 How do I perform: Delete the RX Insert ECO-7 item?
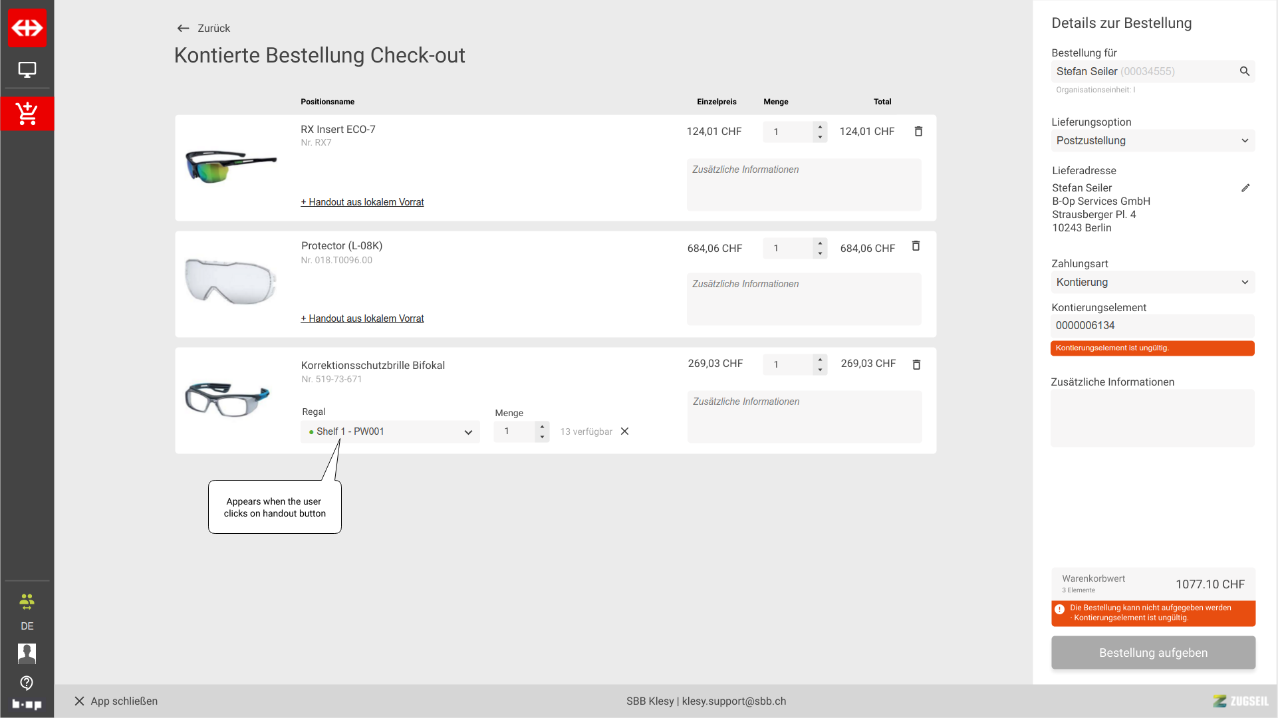pyautogui.click(x=918, y=132)
